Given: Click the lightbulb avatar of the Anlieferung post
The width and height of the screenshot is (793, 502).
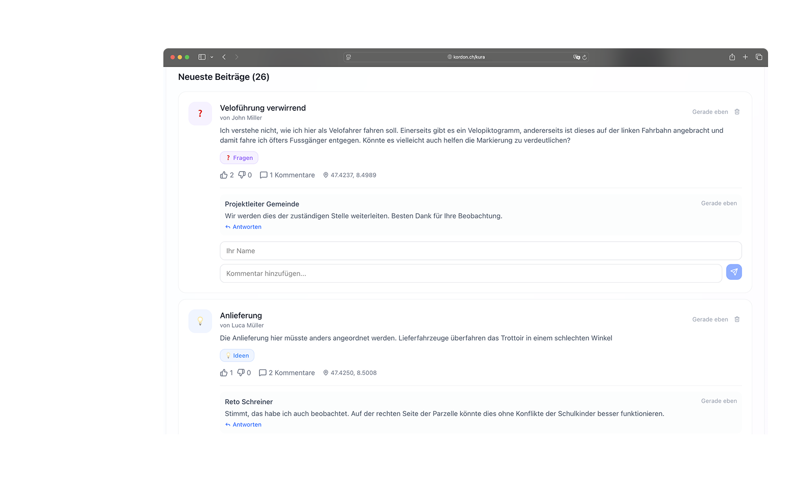Looking at the screenshot, I should [200, 321].
